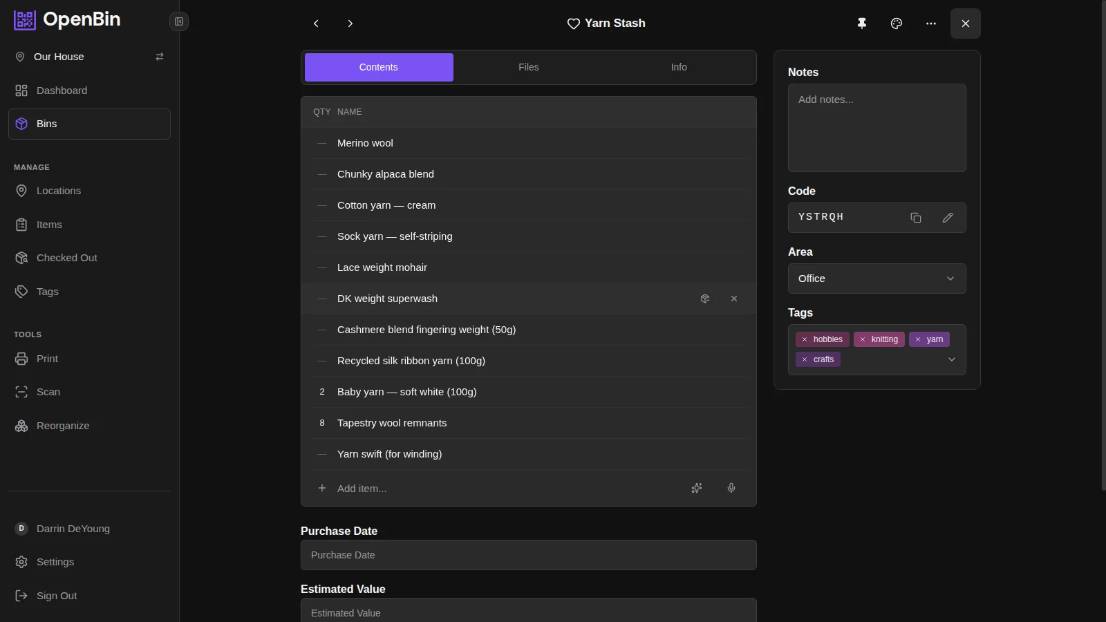Check out the DK weight superwash item
Screen dimensions: 1106x622
(705, 299)
